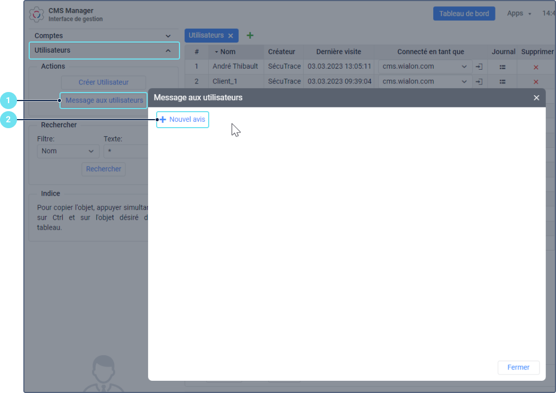Viewport: 556px width, 393px height.
Task: Delete user Client_1
Action: pos(536,82)
